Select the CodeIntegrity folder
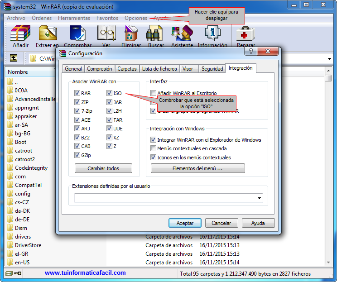 [x=31, y=168]
